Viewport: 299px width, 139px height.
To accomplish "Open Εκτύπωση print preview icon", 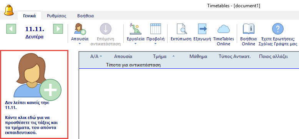I will [181, 29].
